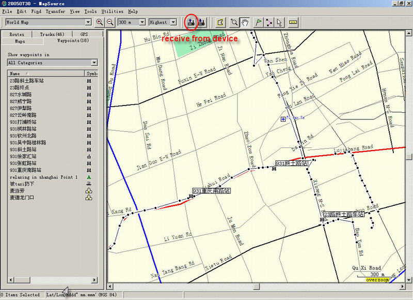The image size is (413, 300).
Task: Click symbol icon for 23路斜土路车站
Action: [89, 81]
